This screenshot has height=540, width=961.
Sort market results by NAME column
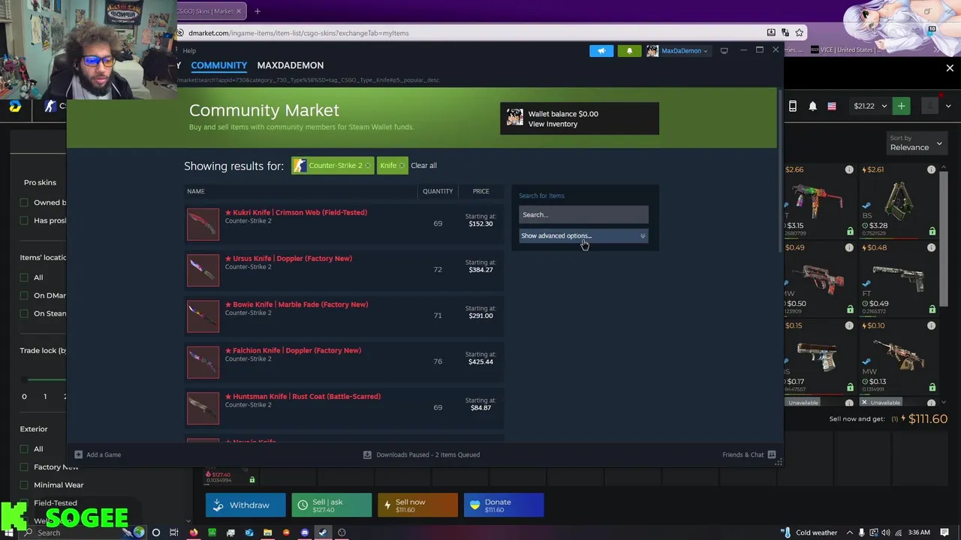(x=195, y=191)
